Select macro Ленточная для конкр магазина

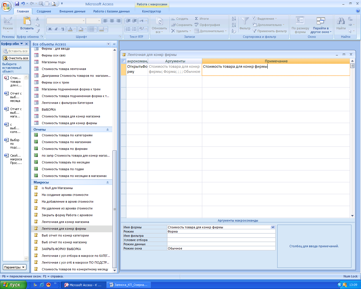(72, 222)
